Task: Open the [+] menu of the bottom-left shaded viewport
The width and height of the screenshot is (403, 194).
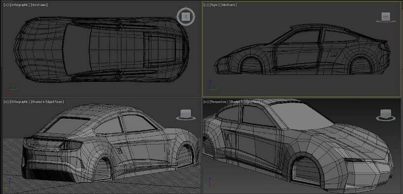Action: click(6, 102)
